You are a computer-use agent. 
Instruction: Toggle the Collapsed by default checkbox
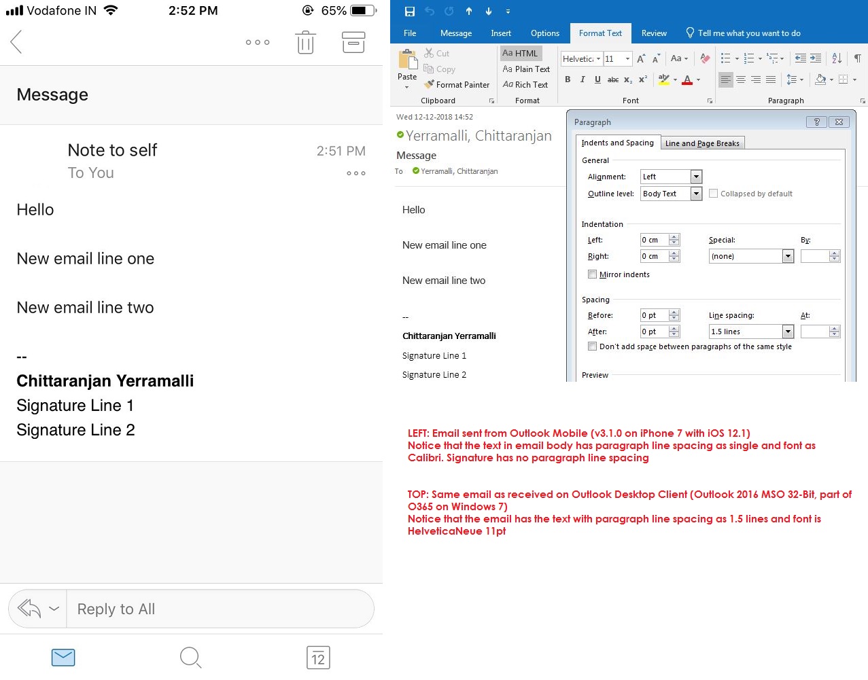click(x=713, y=193)
